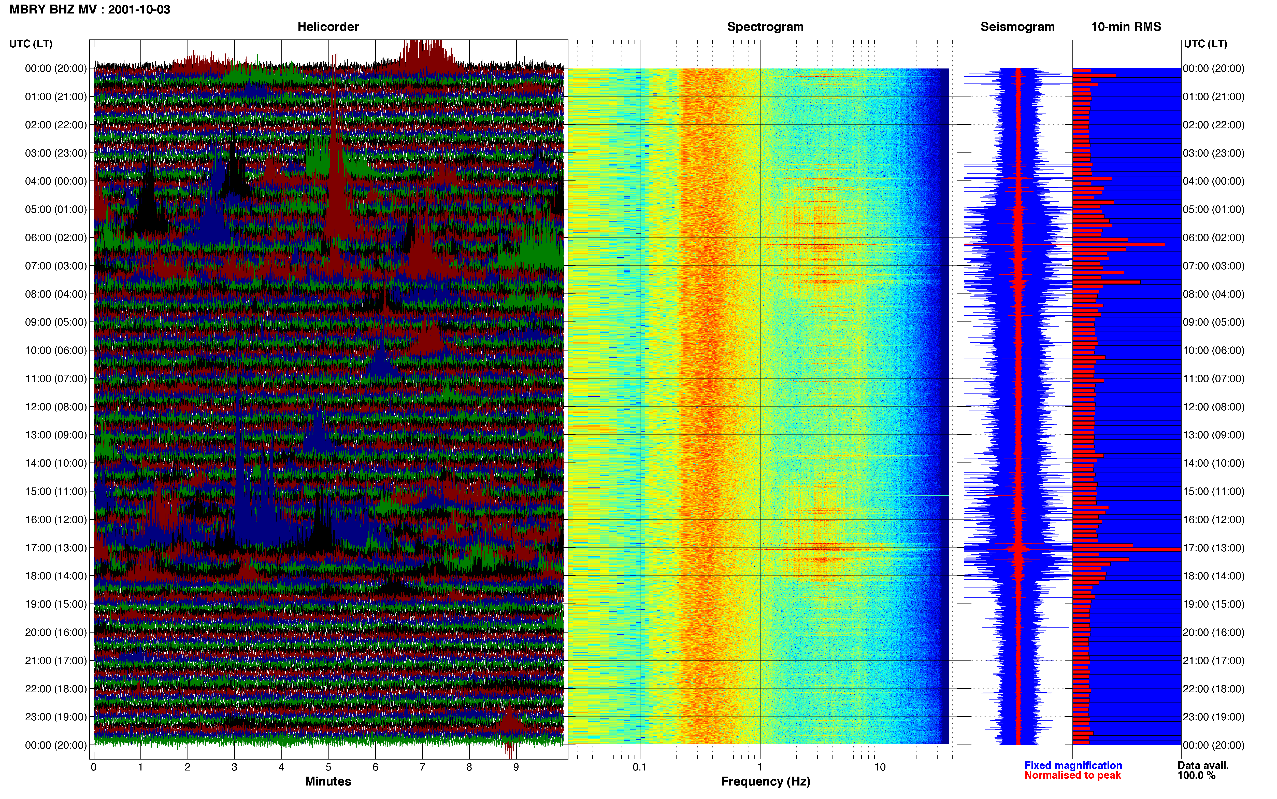Click the 2 tick on the Minutes axis
This screenshot has width=1277, height=799.
pyautogui.click(x=188, y=767)
